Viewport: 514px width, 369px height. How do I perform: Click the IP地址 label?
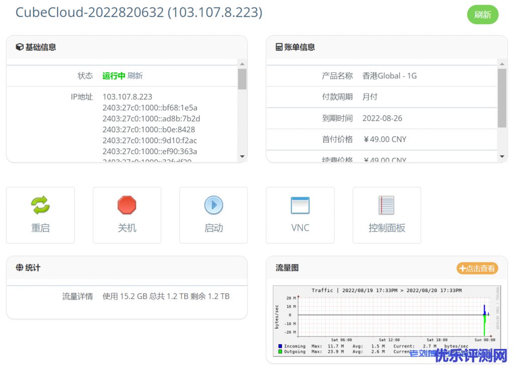coord(82,97)
